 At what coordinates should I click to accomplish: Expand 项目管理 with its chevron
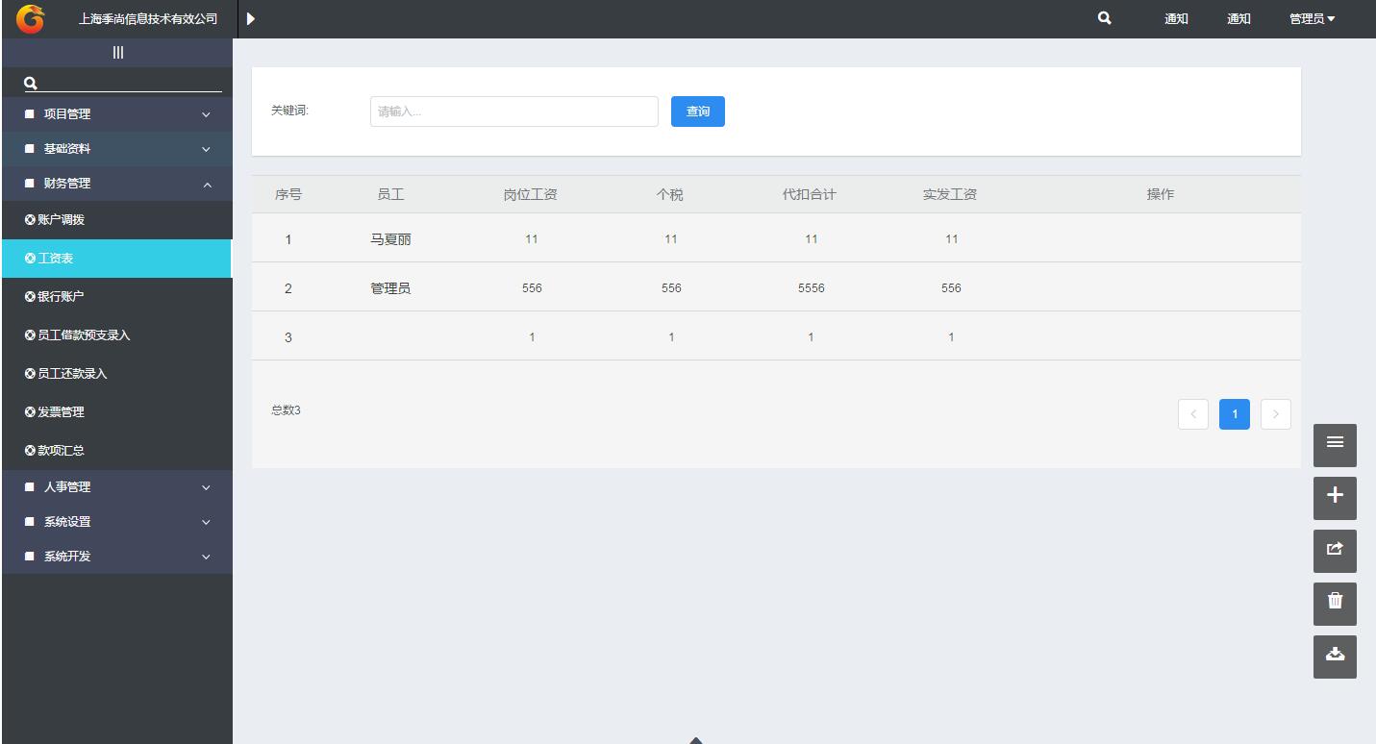click(x=206, y=114)
